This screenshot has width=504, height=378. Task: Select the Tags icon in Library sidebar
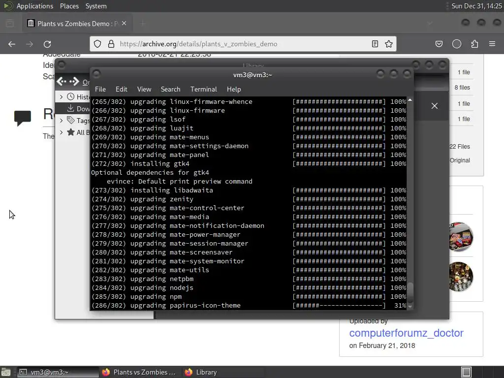click(x=71, y=121)
